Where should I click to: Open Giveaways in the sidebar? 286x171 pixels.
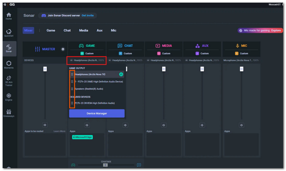(9, 113)
